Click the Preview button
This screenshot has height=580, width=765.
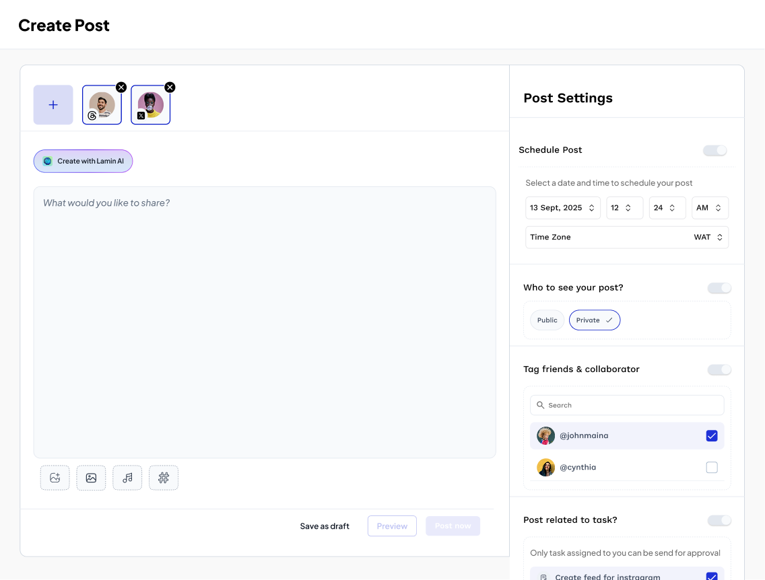[392, 525]
